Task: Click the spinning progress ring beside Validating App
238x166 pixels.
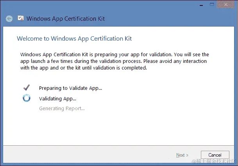Action: (27, 98)
